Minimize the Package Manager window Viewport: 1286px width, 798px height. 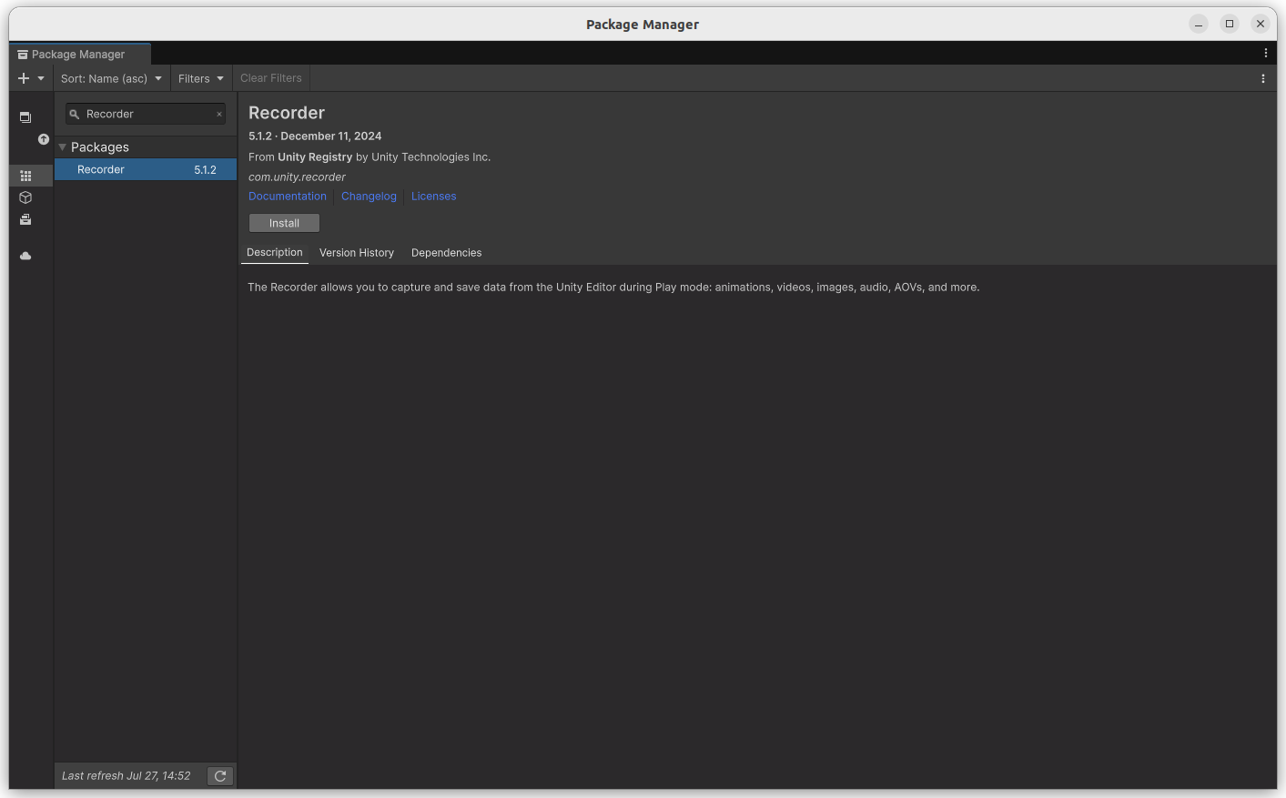point(1199,24)
